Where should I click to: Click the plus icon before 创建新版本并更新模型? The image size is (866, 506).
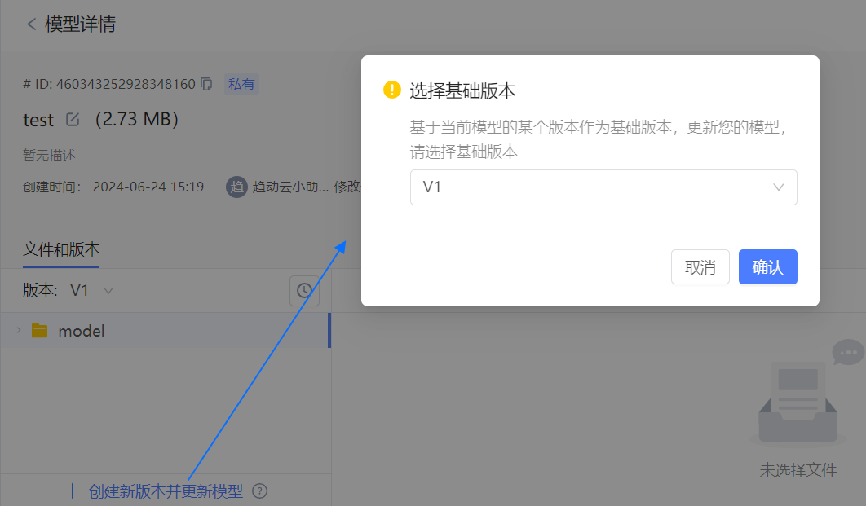coord(73,491)
